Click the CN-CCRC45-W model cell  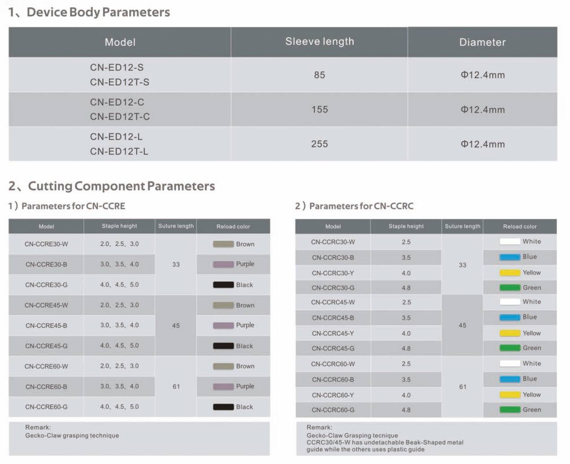(x=332, y=302)
